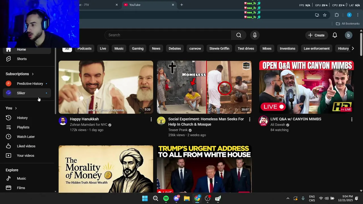
Task: Click the Create button
Action: tap(316, 35)
